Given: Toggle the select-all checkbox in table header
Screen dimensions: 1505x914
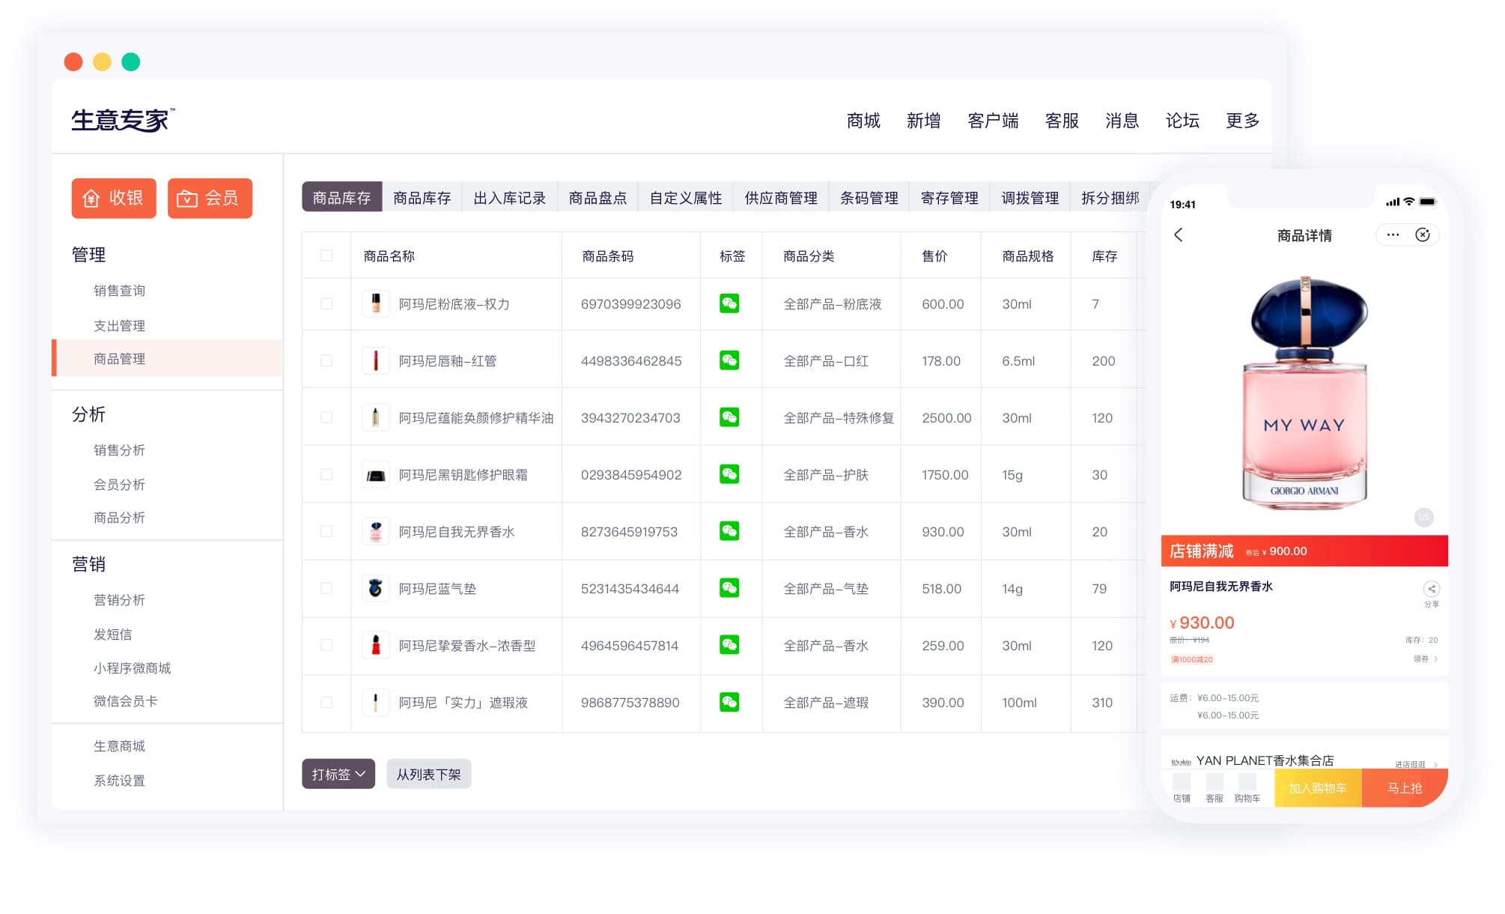Looking at the screenshot, I should pyautogui.click(x=326, y=255).
